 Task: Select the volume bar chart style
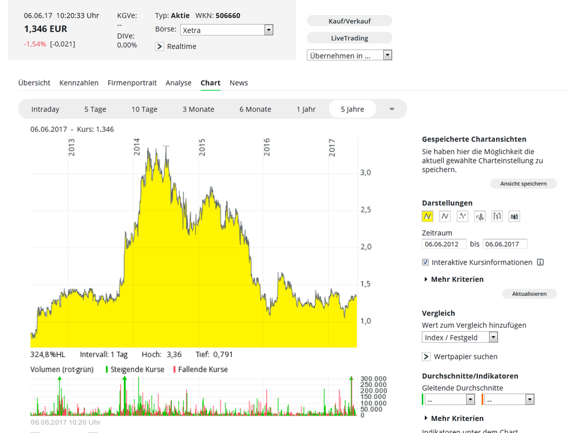(479, 216)
